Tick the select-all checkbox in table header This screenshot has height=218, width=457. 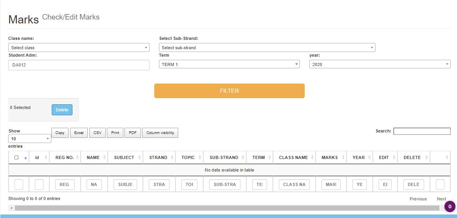point(16,158)
